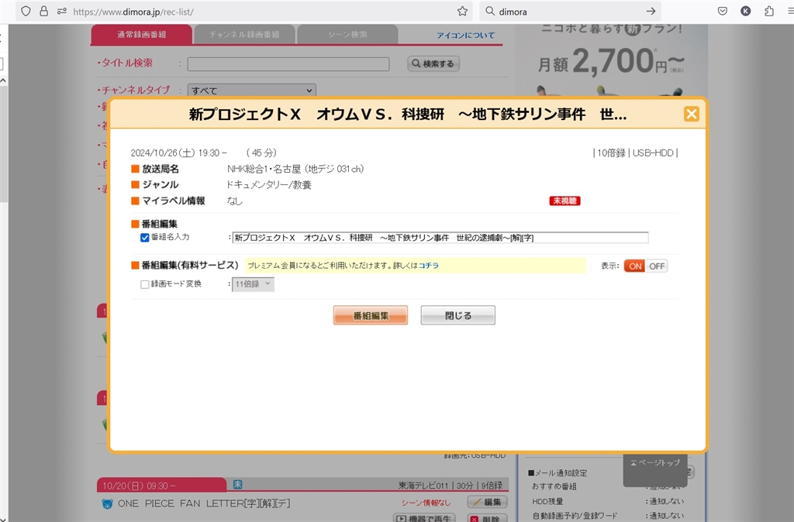Click the dimora search box
Image resolution: width=794 pixels, height=522 pixels.
(568, 12)
